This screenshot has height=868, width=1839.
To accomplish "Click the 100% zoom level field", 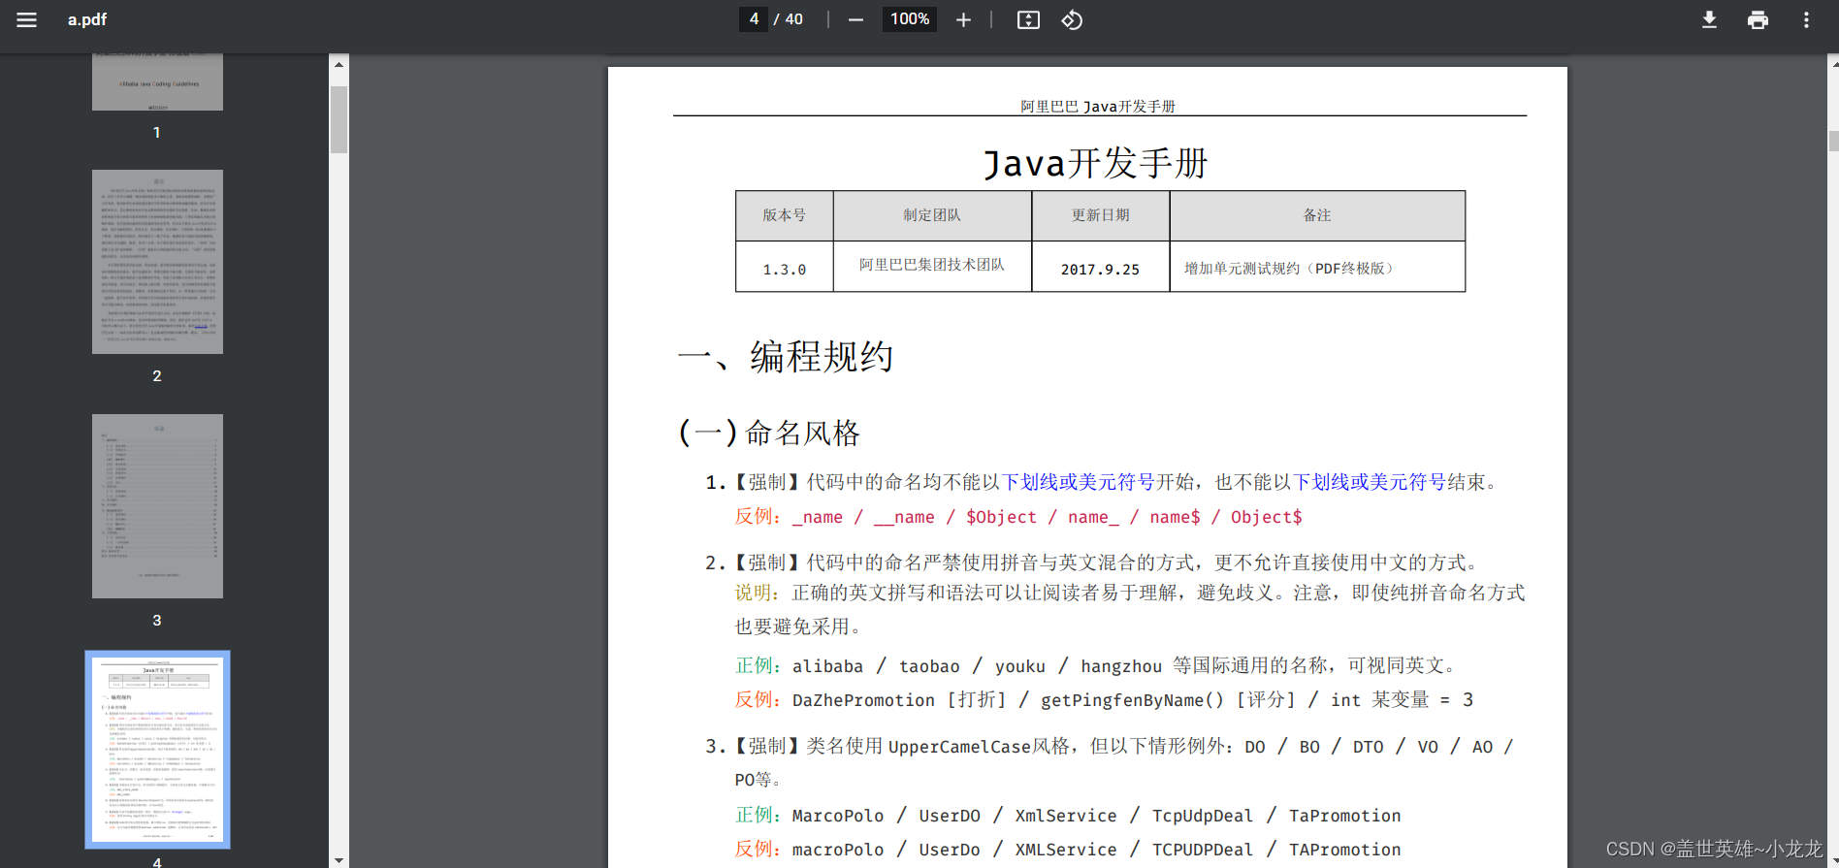I will 910,19.
